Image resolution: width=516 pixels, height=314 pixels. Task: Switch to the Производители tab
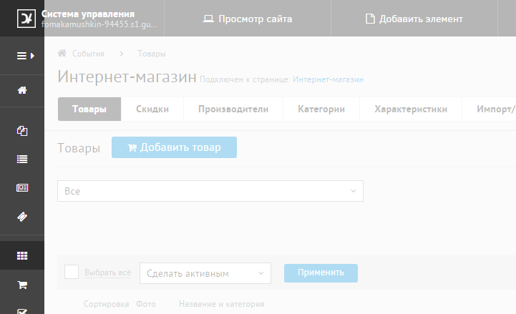(233, 109)
